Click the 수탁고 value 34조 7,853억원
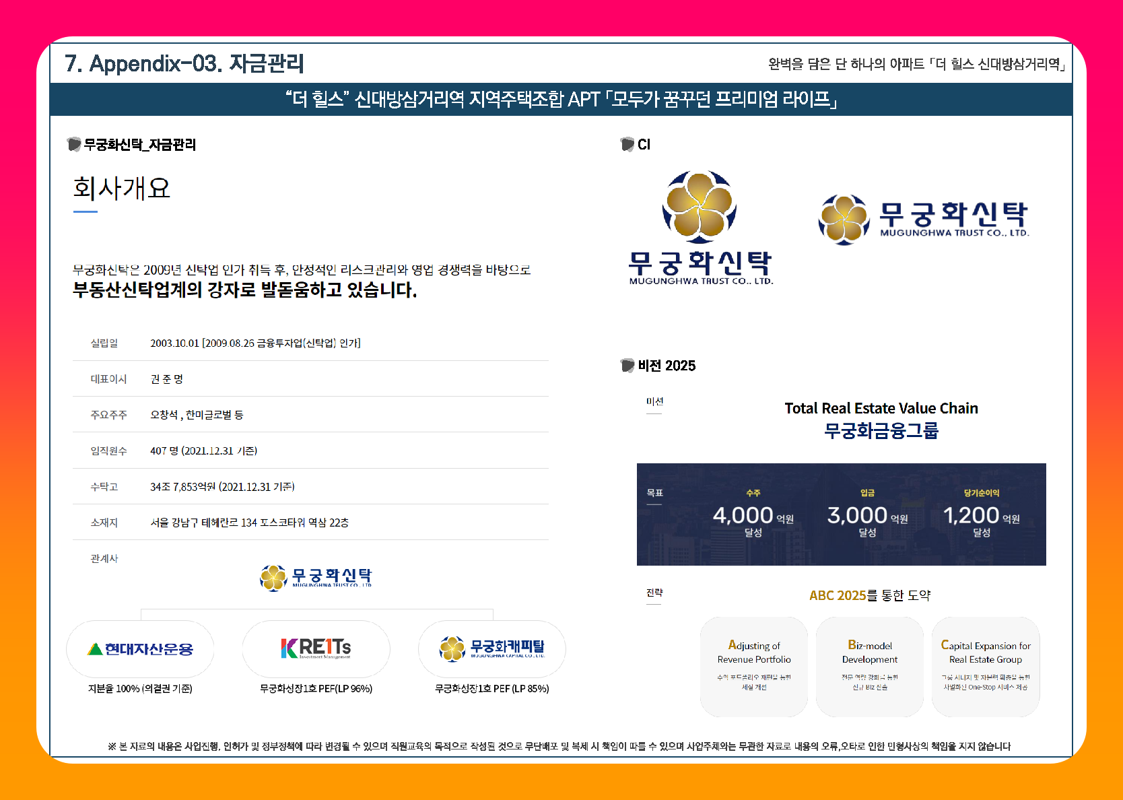 click(x=222, y=487)
